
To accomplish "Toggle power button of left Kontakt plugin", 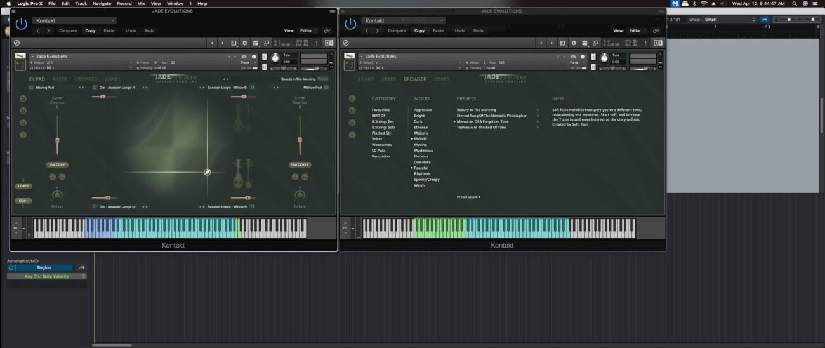I will click(x=22, y=24).
